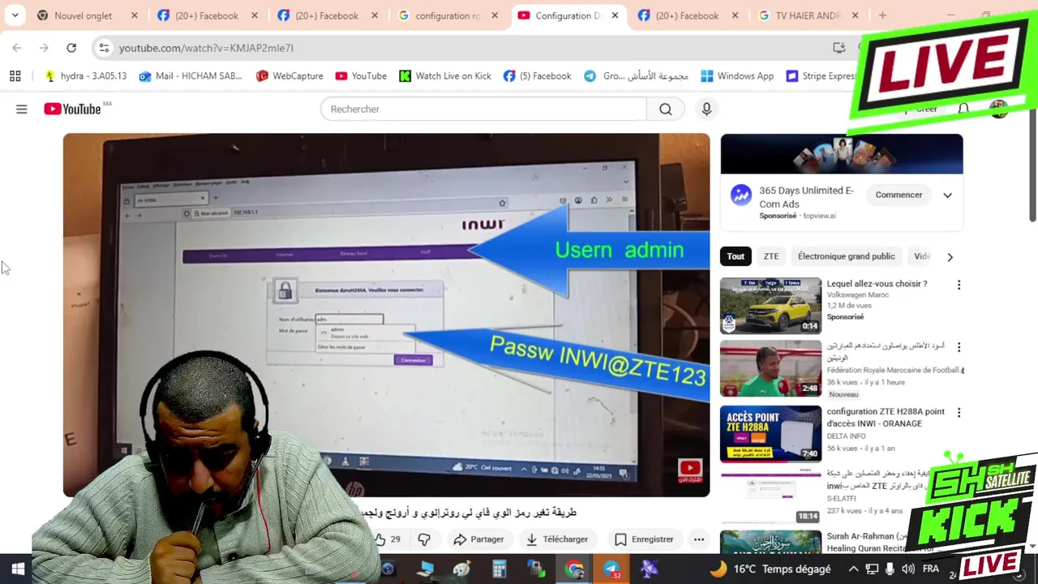Open the WebCapture bookmark

point(290,75)
